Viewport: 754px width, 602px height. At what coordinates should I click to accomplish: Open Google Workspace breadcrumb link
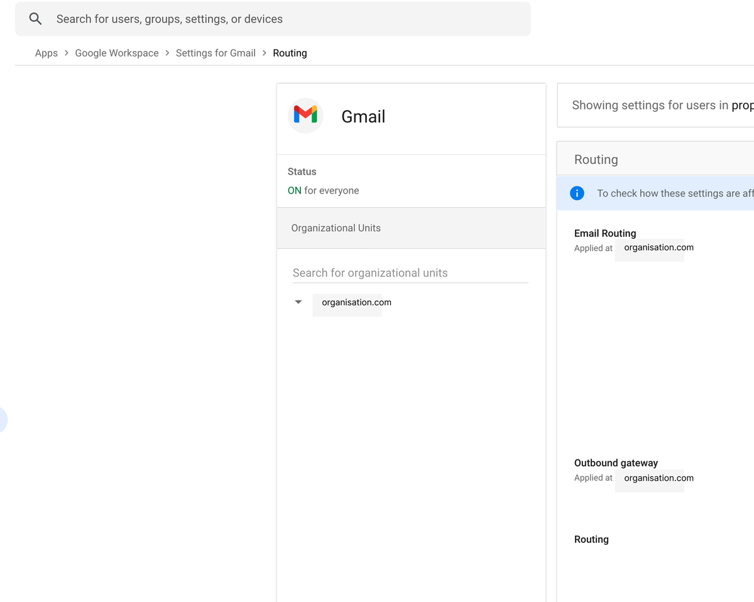[x=117, y=53]
